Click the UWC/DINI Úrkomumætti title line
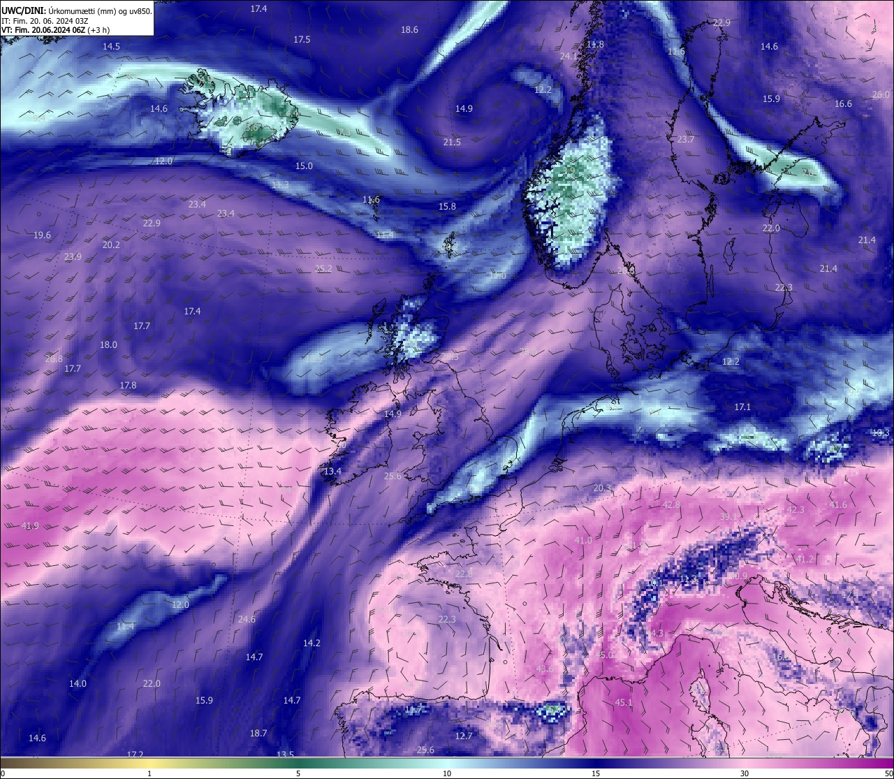This screenshot has width=894, height=779. [x=76, y=10]
